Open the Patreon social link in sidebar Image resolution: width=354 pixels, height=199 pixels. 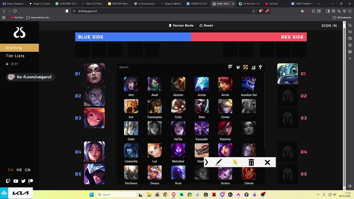[31, 181]
